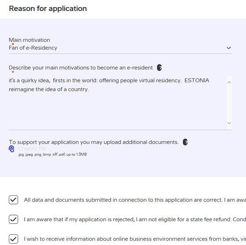The height and width of the screenshot is (245, 246).
Task: Click the Reason for application heading
Action: pyautogui.click(x=48, y=9)
